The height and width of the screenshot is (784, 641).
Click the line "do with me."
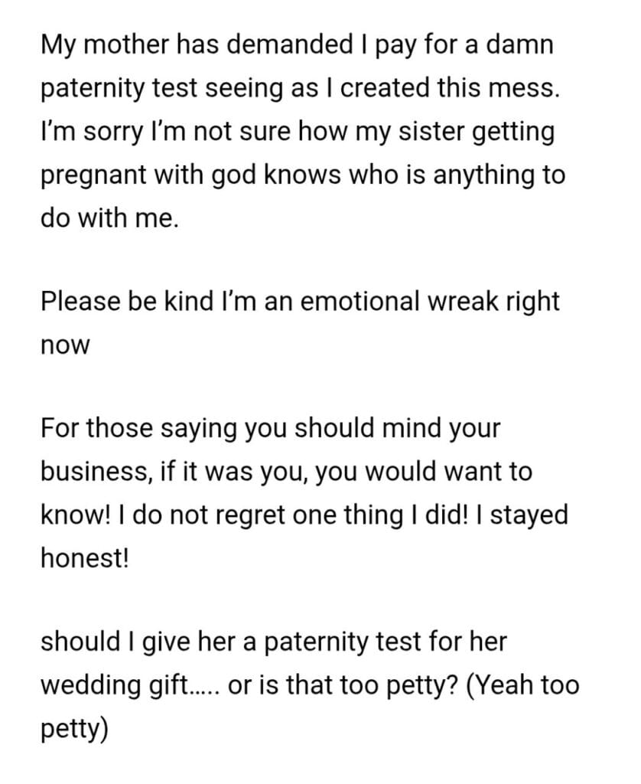(x=109, y=217)
